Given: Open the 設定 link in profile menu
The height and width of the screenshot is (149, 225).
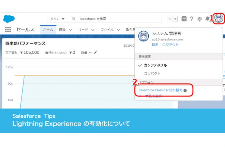Looking at the screenshot, I should pyautogui.click(x=155, y=45).
